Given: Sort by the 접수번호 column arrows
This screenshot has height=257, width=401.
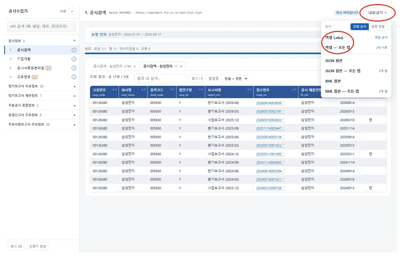Looking at the screenshot, I should click(x=294, y=90).
